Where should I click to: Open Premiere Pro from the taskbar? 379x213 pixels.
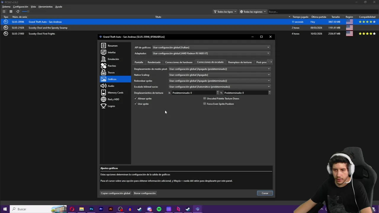click(101, 209)
